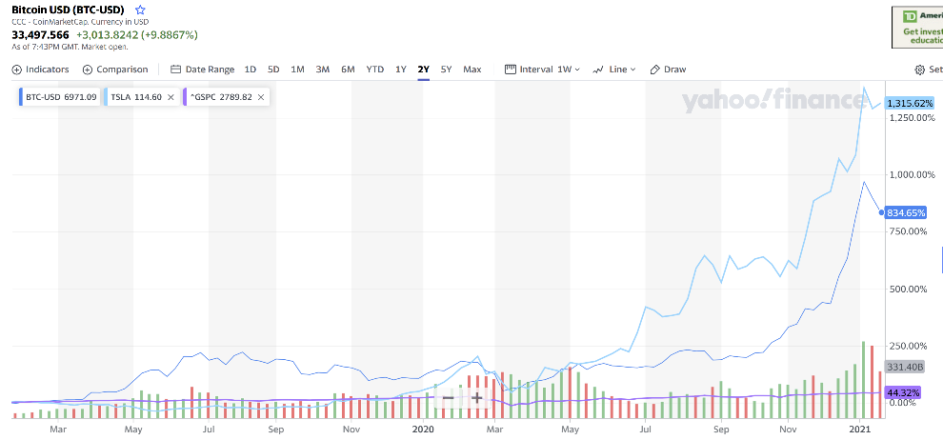
Task: Click the BTC-USD legend color label
Action: (60, 97)
